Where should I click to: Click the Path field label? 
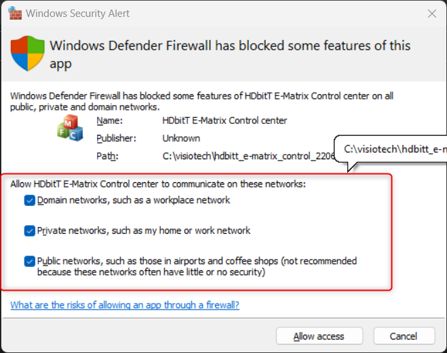(106, 157)
